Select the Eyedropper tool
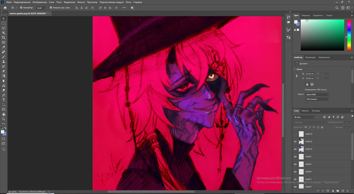The image size is (354, 194). click(x=4, y=47)
